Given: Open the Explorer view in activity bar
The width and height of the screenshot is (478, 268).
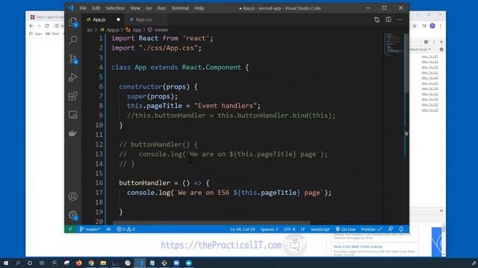Looking at the screenshot, I should click(73, 22).
